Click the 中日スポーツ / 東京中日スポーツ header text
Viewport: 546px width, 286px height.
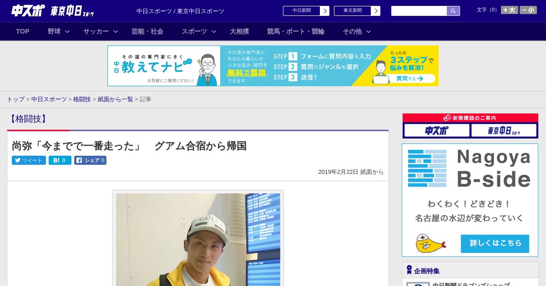tap(180, 11)
